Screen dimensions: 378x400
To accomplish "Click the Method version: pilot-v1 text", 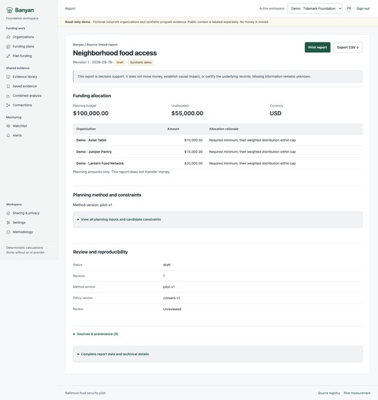I will [x=92, y=205].
